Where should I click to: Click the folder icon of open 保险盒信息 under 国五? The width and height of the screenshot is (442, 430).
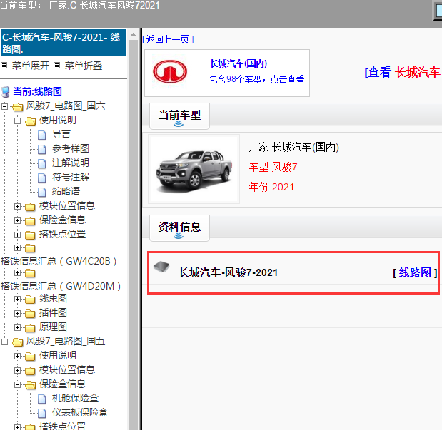pos(30,385)
